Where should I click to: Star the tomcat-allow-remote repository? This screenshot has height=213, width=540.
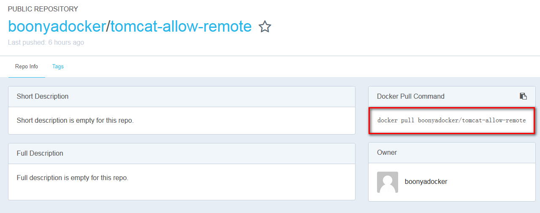265,27
